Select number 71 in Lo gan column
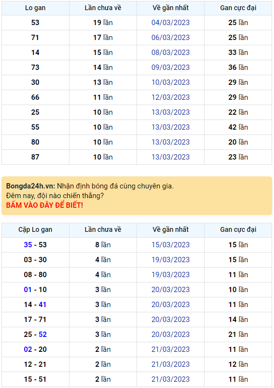 click(x=35, y=38)
